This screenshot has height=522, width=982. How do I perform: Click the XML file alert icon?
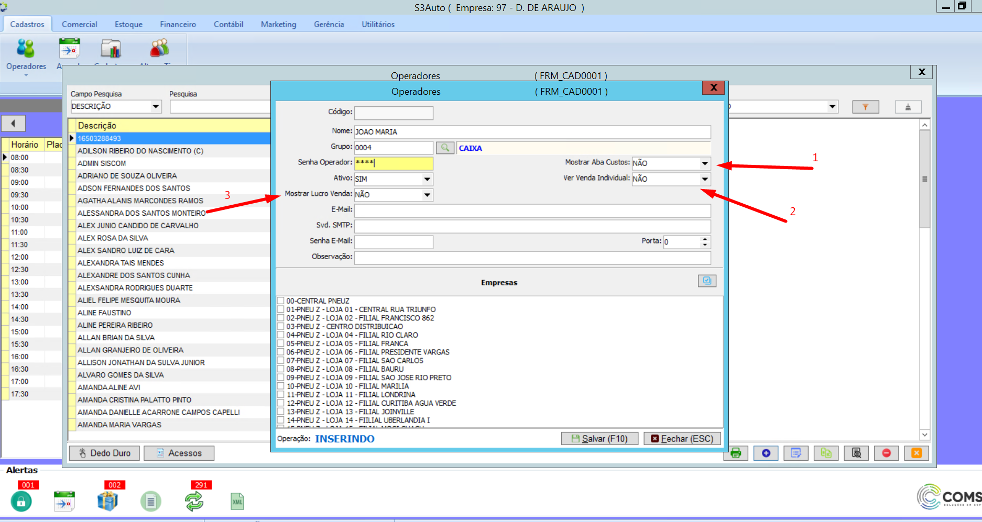[237, 501]
